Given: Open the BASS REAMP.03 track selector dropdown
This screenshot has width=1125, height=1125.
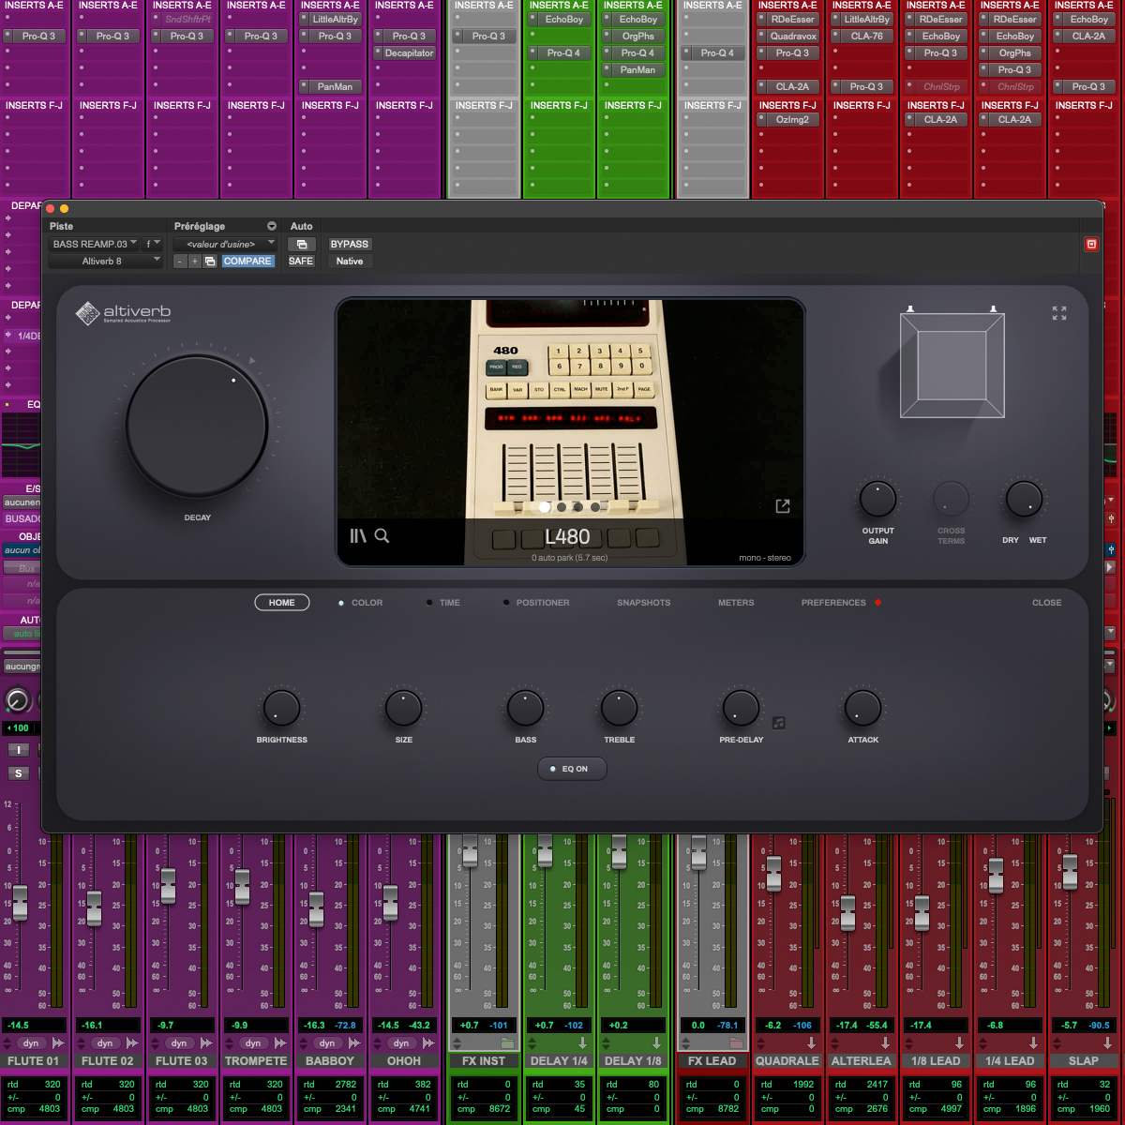Looking at the screenshot, I should tap(94, 244).
